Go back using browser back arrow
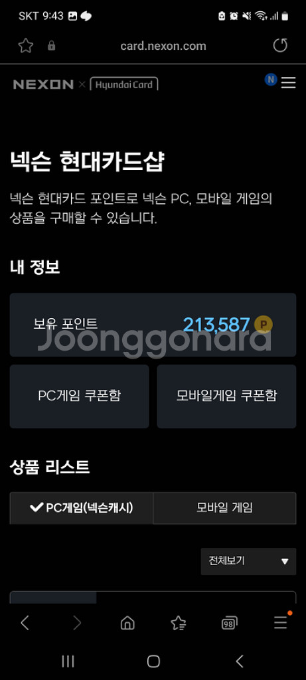Image resolution: width=306 pixels, height=680 pixels. tap(25, 623)
